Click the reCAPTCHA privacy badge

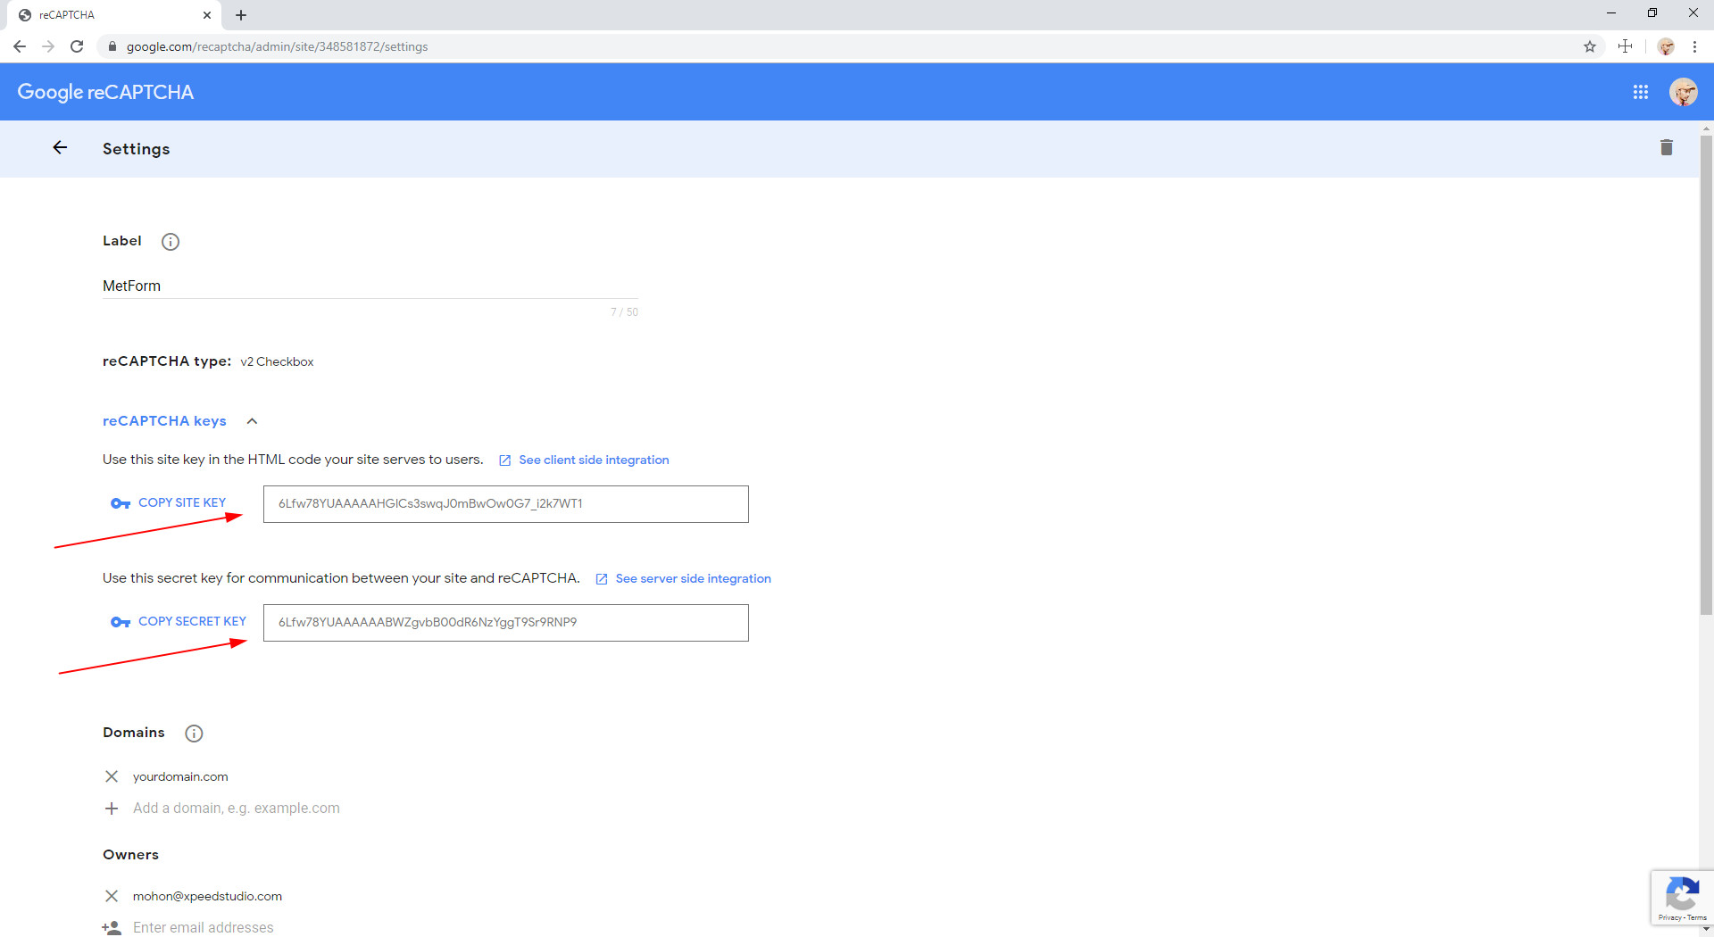(1682, 898)
